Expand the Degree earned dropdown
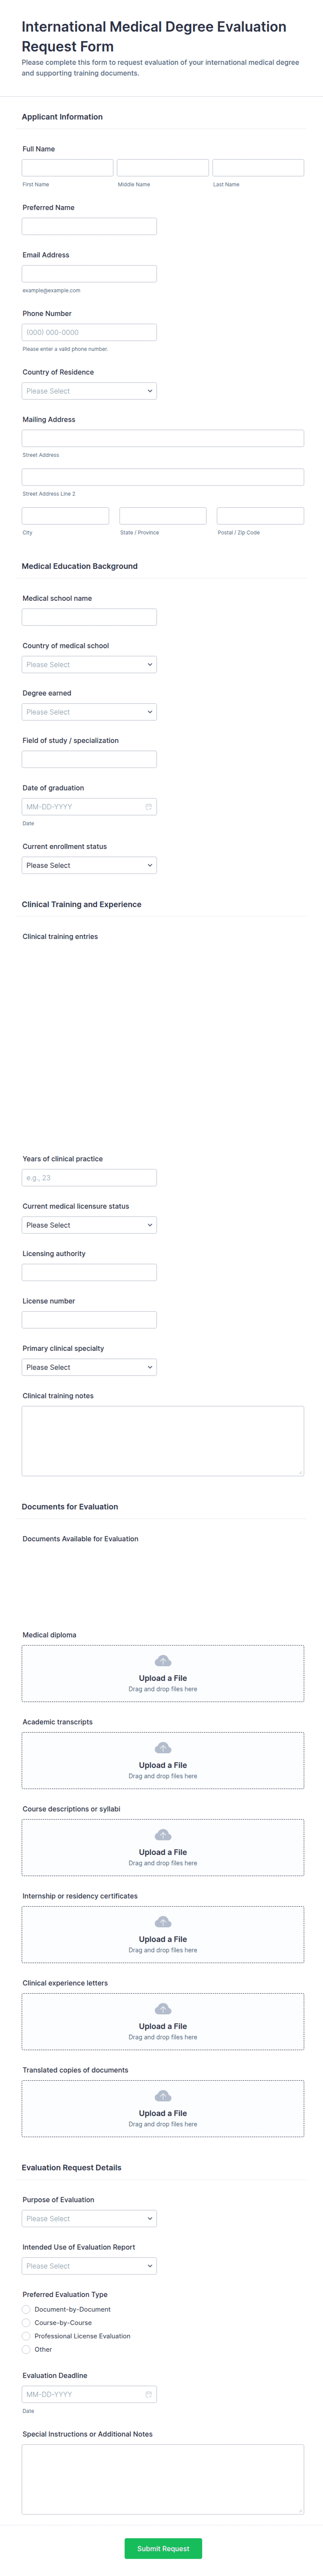 tap(89, 712)
